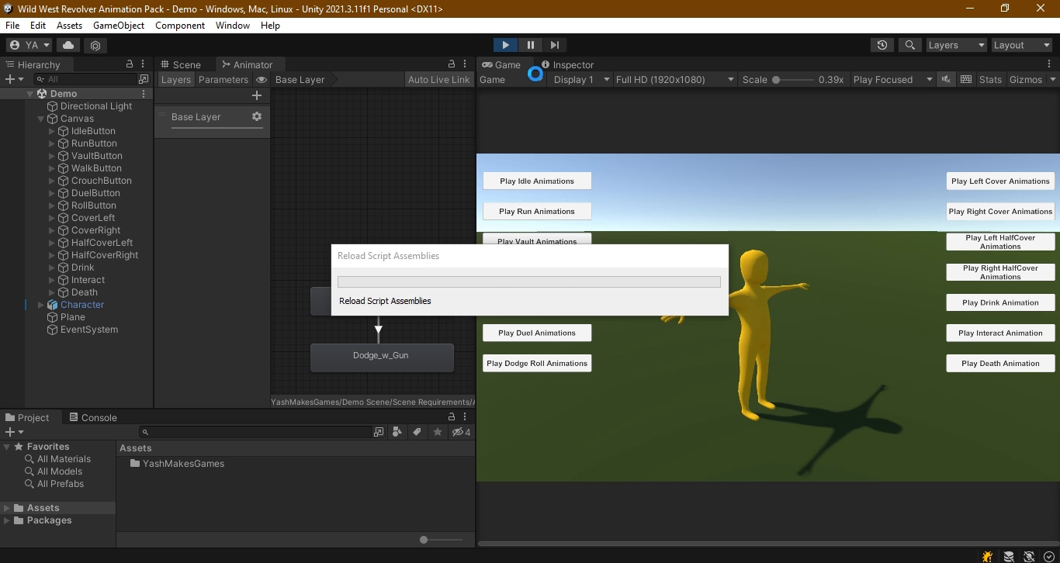
Task: Click the Step frame button
Action: coord(554,45)
